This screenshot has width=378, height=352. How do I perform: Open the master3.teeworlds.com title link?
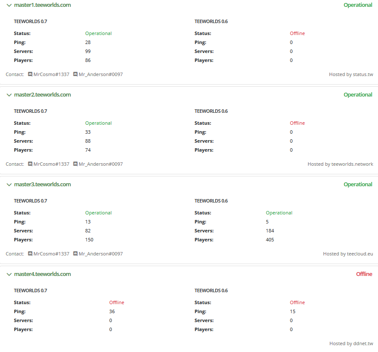click(42, 185)
